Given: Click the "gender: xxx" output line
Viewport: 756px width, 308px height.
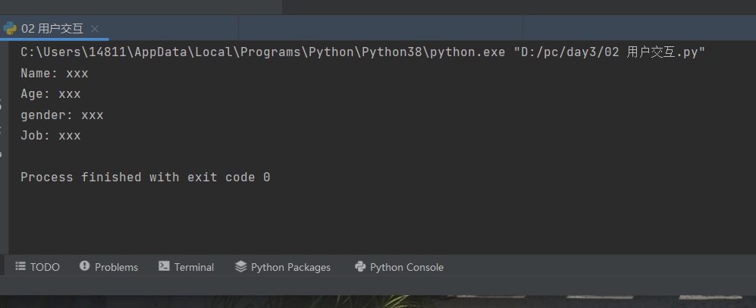Looking at the screenshot, I should (62, 115).
